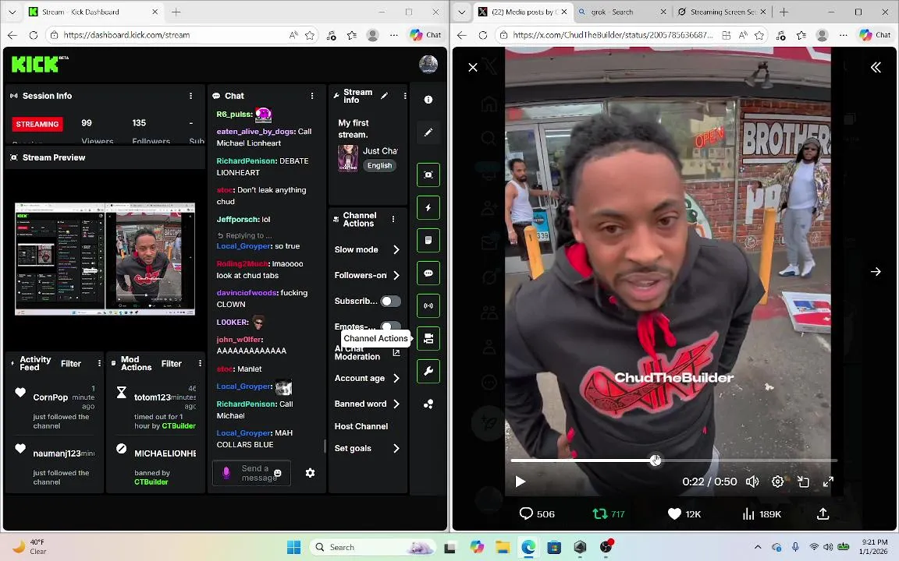Open the Windows Start button on taskbar
The image size is (899, 561).
pos(293,547)
